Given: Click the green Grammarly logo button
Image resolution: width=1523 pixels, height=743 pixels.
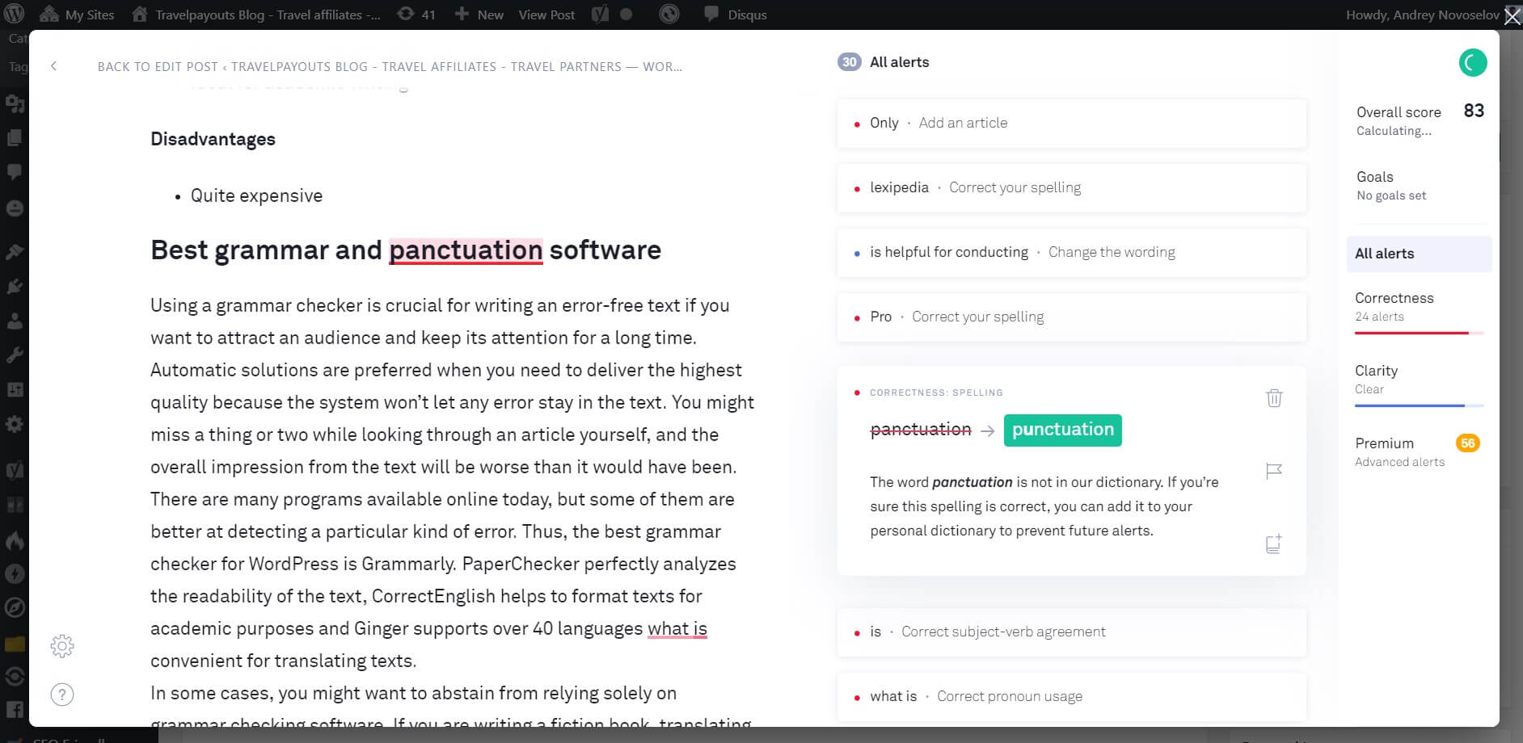Looking at the screenshot, I should pos(1472,63).
